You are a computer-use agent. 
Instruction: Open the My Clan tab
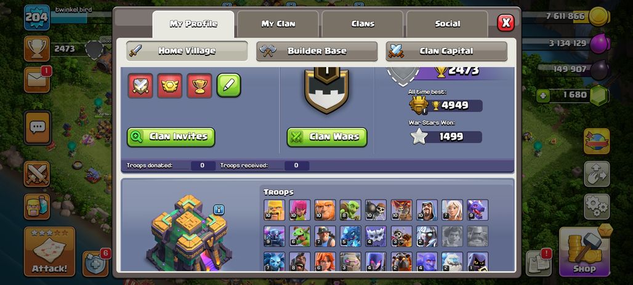(278, 24)
